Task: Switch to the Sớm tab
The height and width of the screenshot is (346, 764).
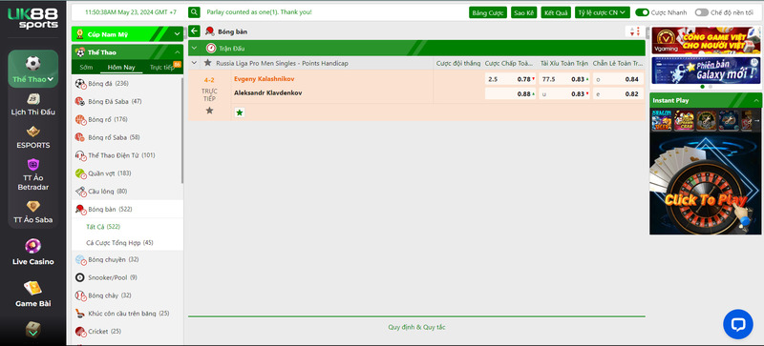Action: coord(86,68)
